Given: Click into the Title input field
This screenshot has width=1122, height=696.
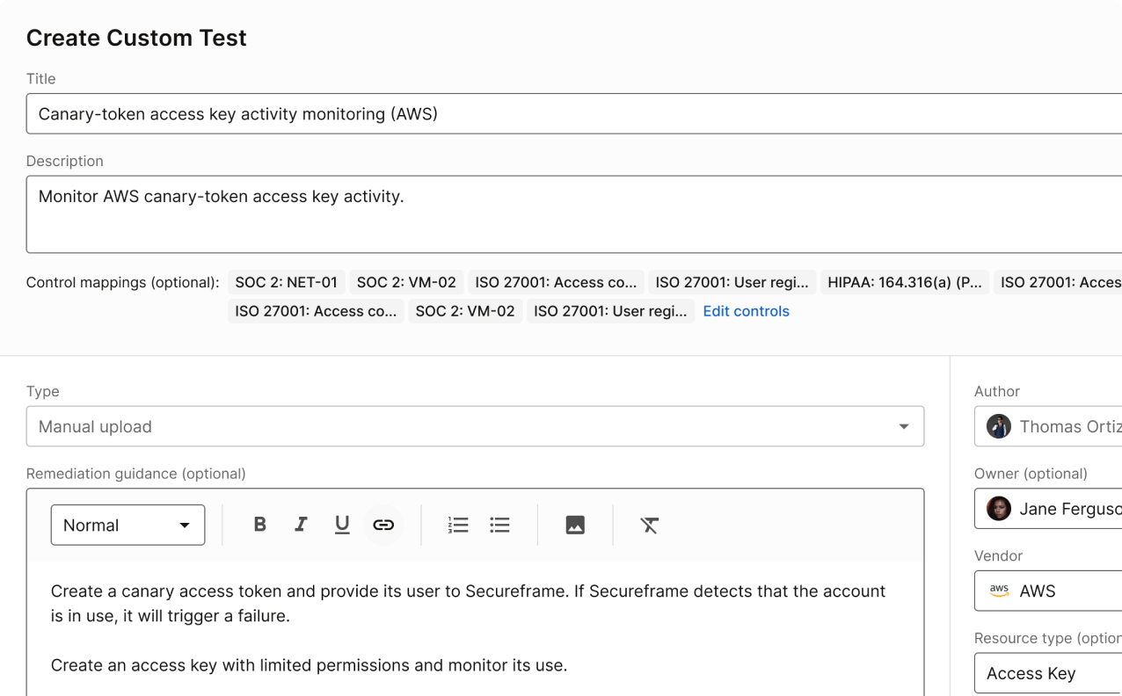Looking at the screenshot, I should [572, 114].
